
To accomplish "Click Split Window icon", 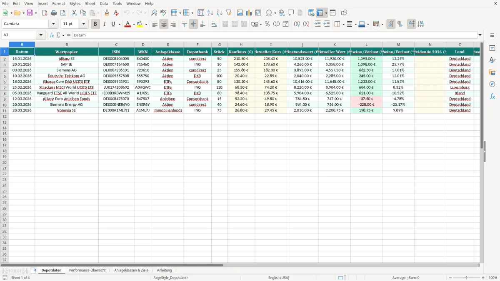I will pos(332,13).
